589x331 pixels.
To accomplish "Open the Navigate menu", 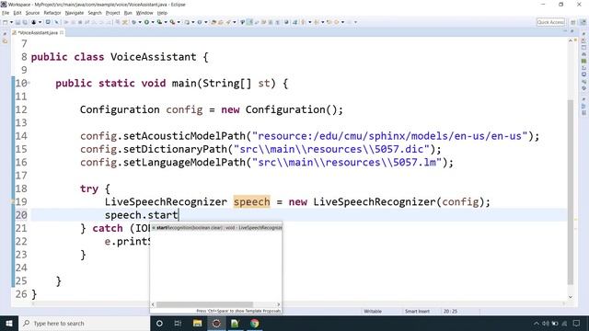I will [x=75, y=13].
